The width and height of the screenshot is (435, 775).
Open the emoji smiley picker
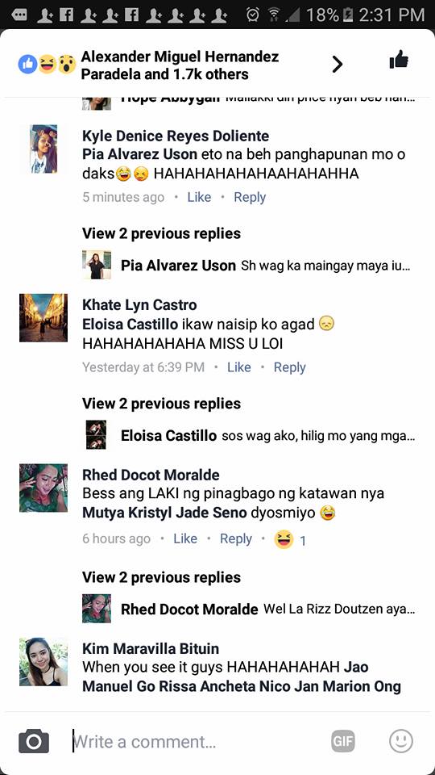401,741
